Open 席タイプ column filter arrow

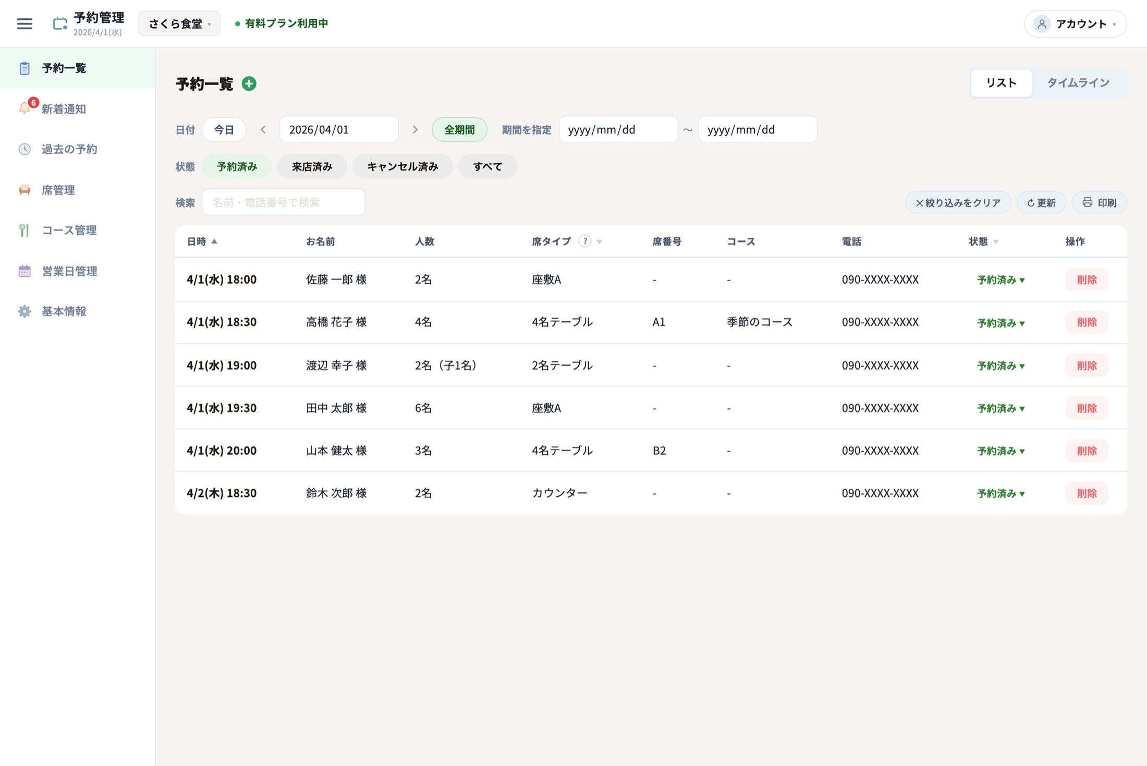[x=600, y=241]
